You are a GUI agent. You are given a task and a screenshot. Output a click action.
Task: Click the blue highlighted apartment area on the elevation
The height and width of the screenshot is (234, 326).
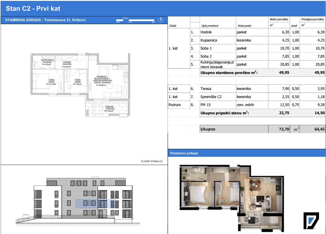tap(95, 203)
